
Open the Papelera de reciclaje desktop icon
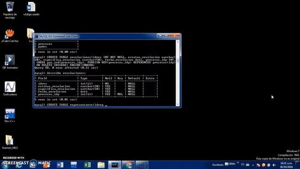point(10,10)
